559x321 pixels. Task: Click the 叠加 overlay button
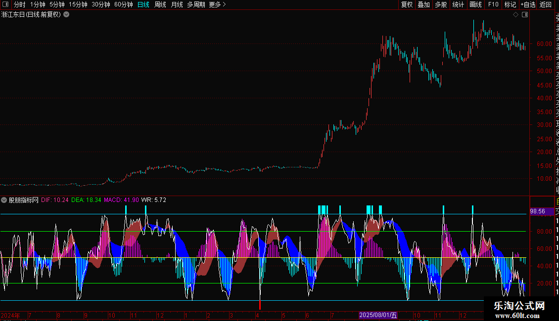click(x=424, y=4)
